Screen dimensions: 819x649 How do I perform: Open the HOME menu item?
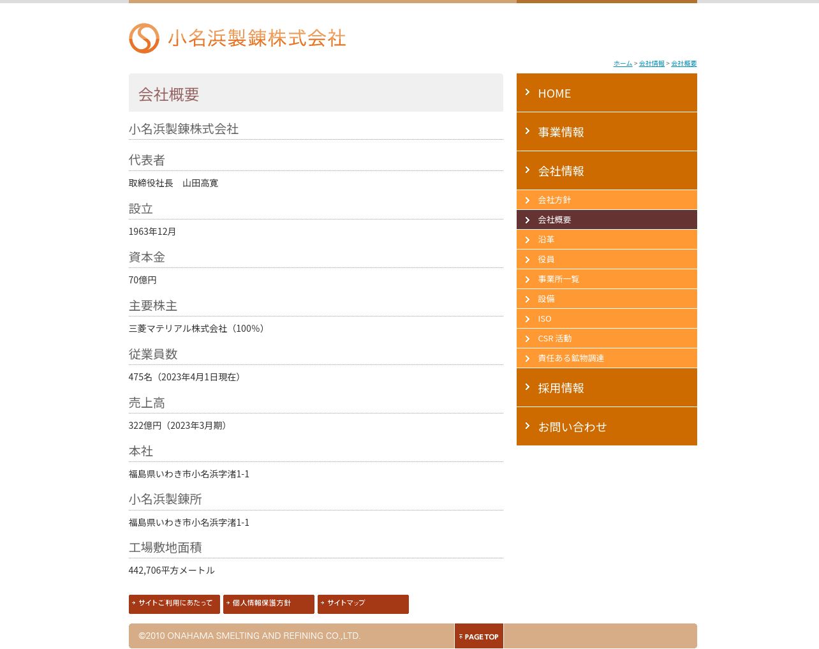[607, 93]
